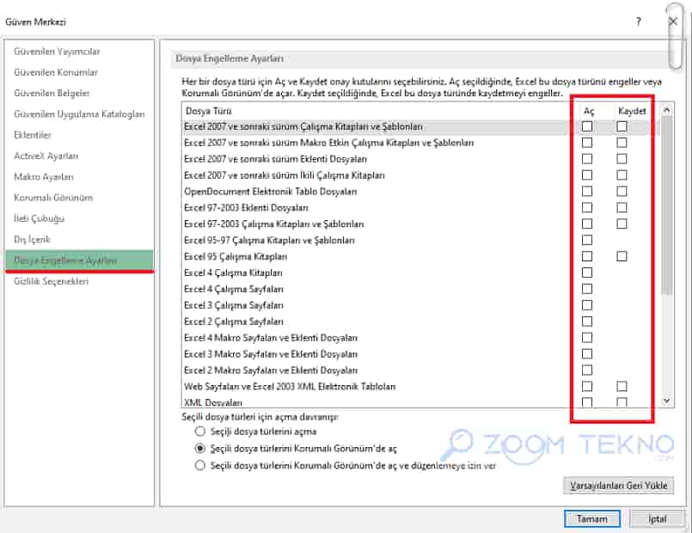
Task: Check Aç for OpenDocument Elektronik Tablo Dosyaları
Action: (x=587, y=192)
